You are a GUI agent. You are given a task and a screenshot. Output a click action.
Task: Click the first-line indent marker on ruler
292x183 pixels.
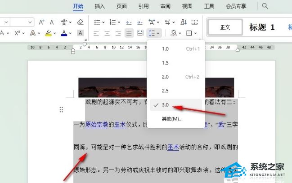click(85, 44)
